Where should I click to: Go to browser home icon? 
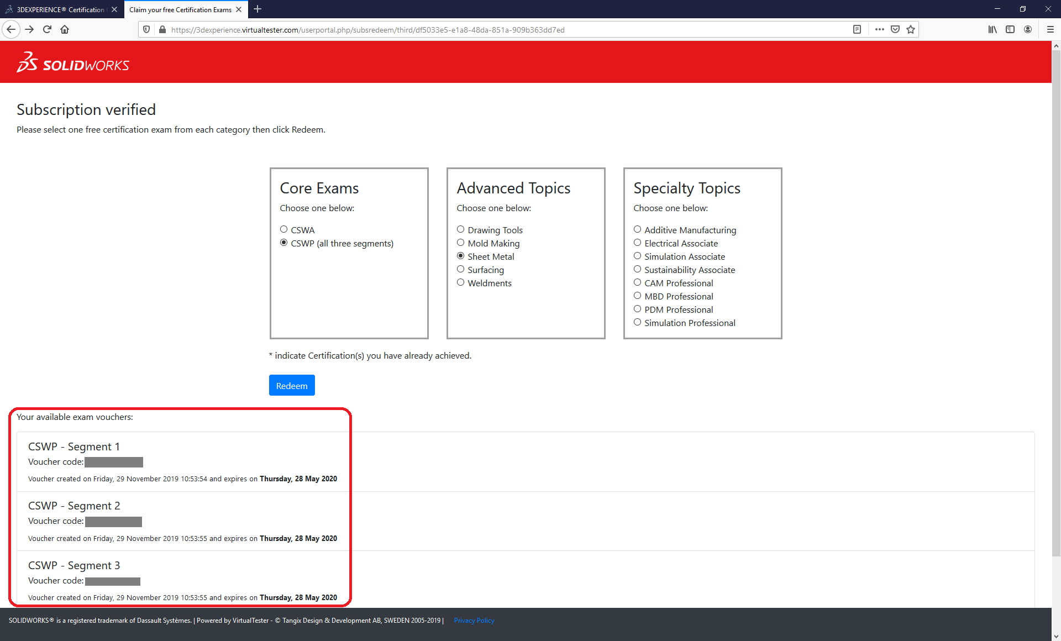pyautogui.click(x=65, y=29)
